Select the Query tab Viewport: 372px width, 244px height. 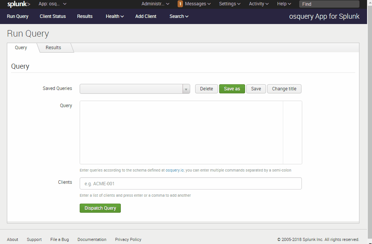click(21, 48)
